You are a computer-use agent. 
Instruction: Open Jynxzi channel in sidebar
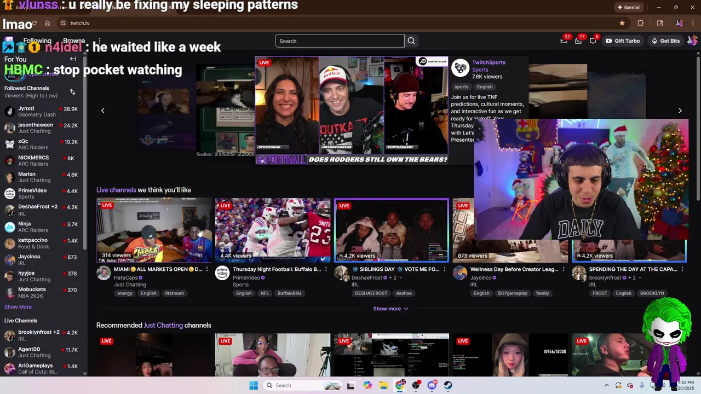coord(42,112)
